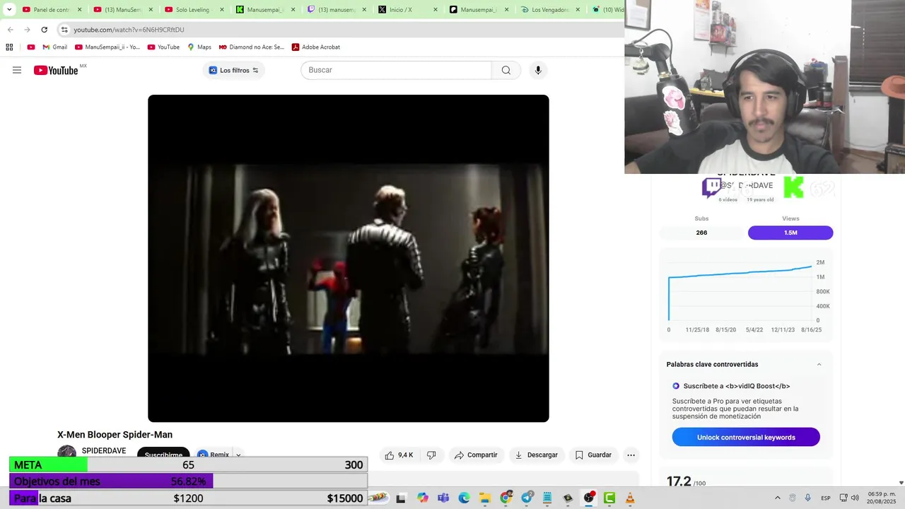Click the Para la casa $1200 progress bar
Image resolution: width=905 pixels, height=509 pixels.
(x=188, y=498)
